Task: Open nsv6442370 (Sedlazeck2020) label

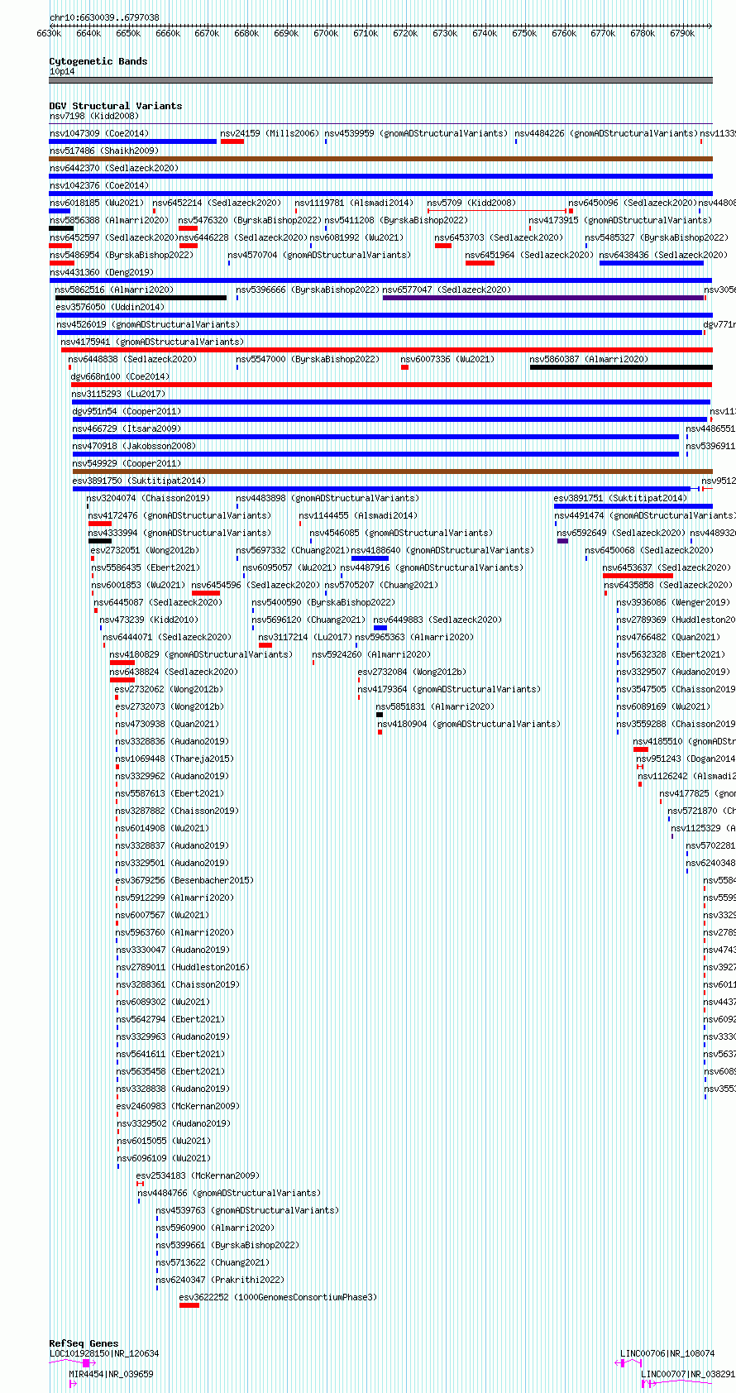Action: [114, 168]
